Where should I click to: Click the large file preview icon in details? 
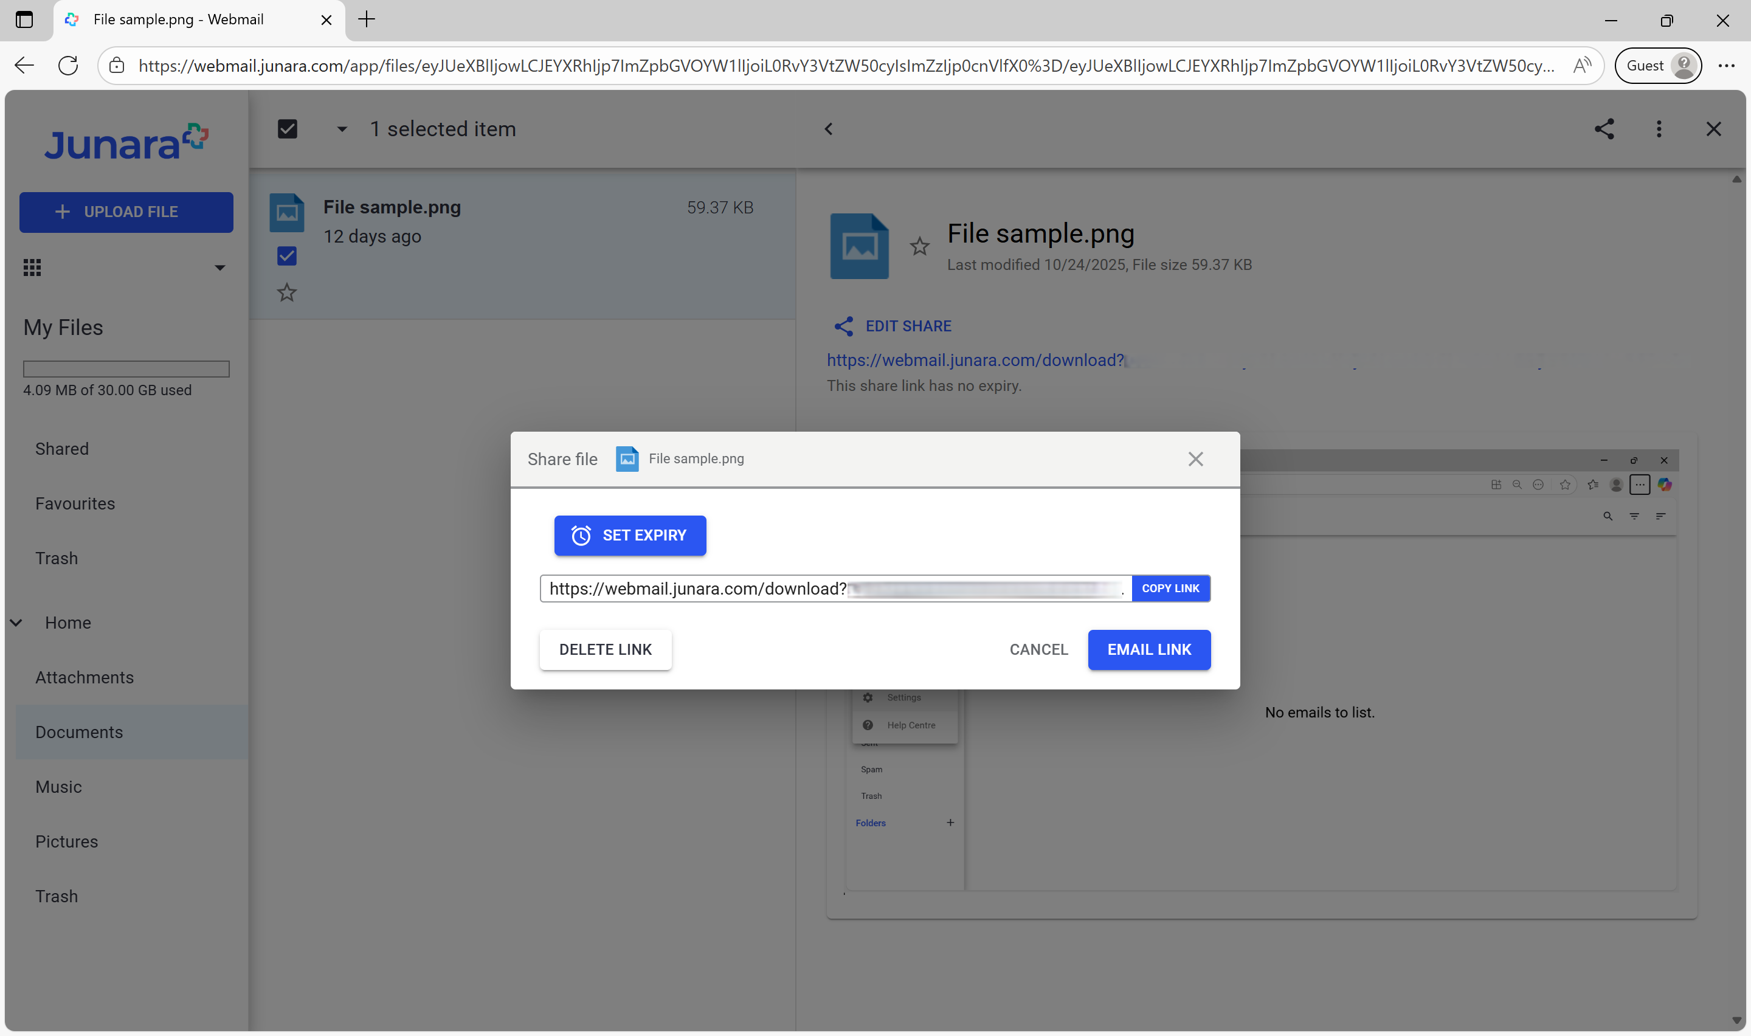coord(859,246)
